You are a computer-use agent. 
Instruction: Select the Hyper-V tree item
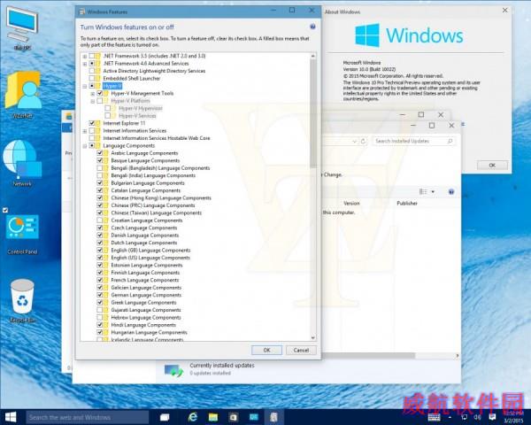pyautogui.click(x=112, y=86)
